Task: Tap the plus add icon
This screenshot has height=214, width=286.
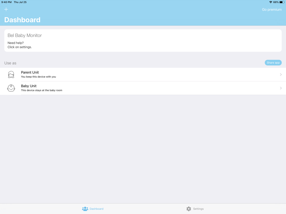Action: pos(6,9)
